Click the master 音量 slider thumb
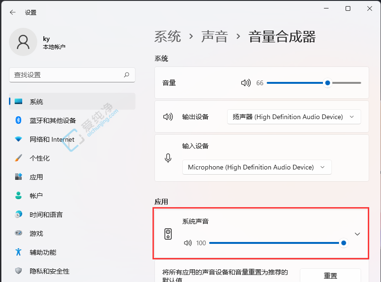Viewport: 381px width, 282px height. (328, 83)
